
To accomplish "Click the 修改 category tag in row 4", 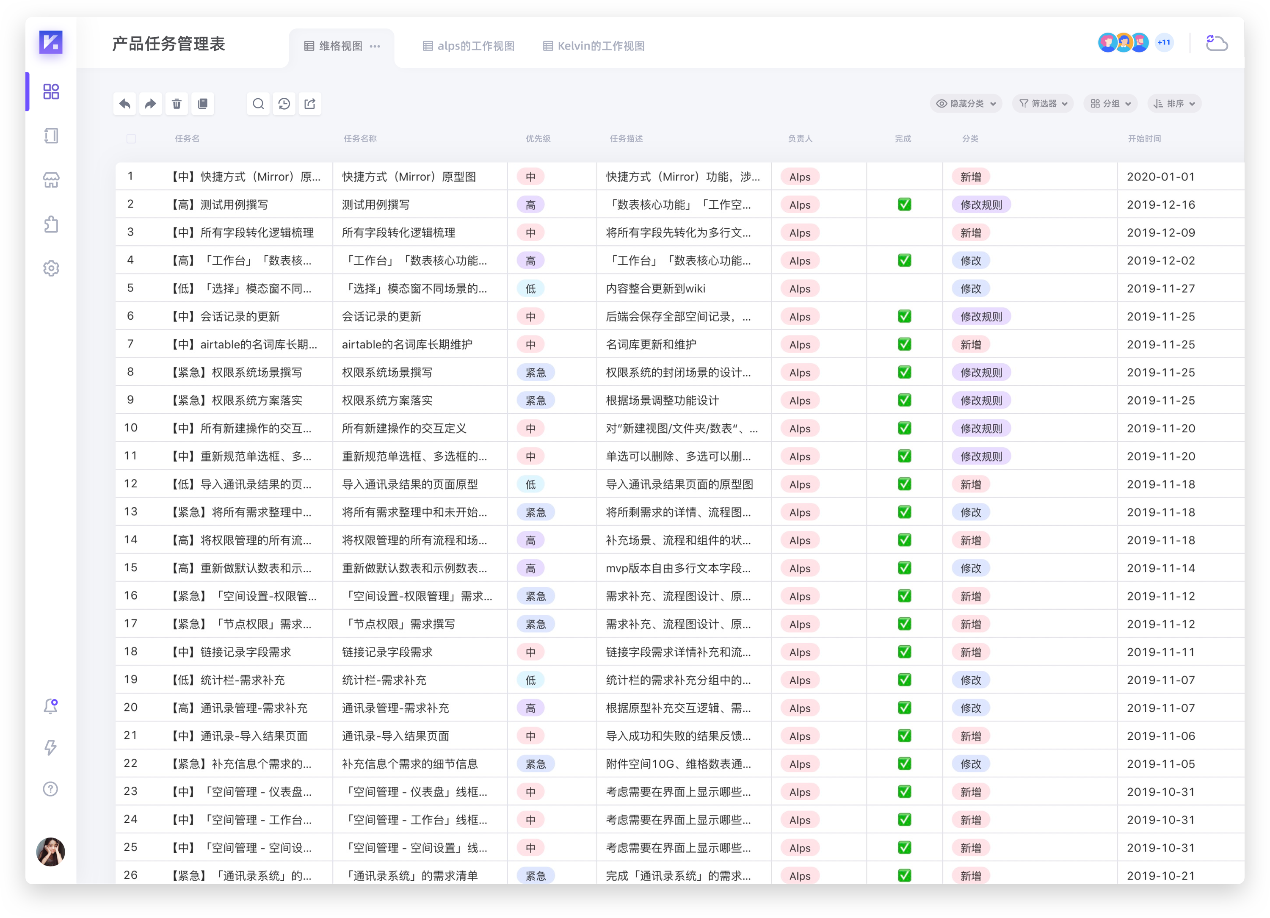I will [x=971, y=260].
